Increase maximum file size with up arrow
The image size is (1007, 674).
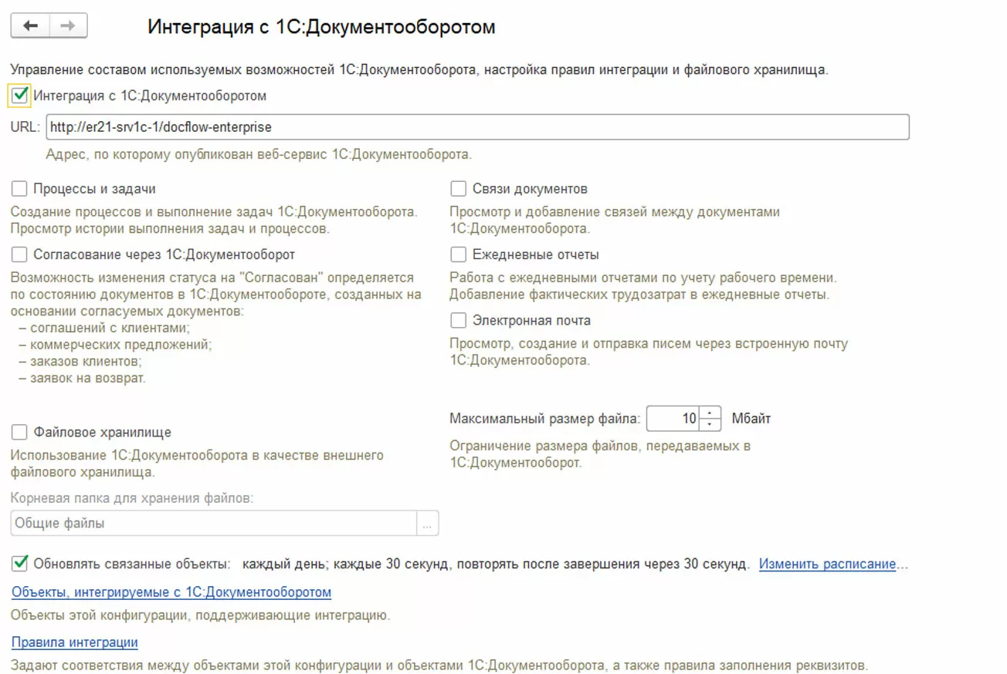tap(710, 413)
